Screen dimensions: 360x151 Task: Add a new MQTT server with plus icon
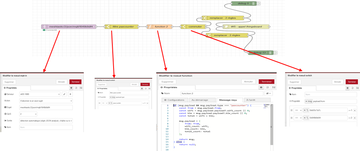pyautogui.click(x=70, y=94)
